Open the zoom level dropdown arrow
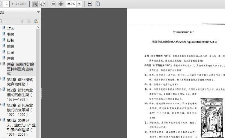Screen dimensions: 225x138 tap(79, 4)
